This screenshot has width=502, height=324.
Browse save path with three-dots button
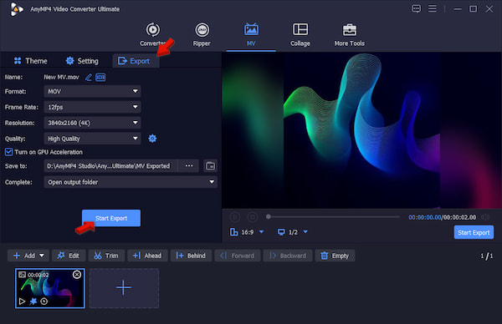click(189, 166)
